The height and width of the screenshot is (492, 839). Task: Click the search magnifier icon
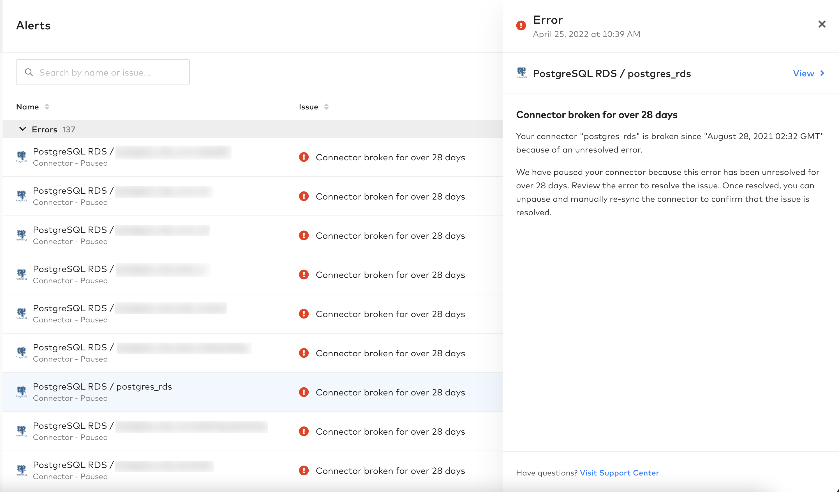coord(29,72)
